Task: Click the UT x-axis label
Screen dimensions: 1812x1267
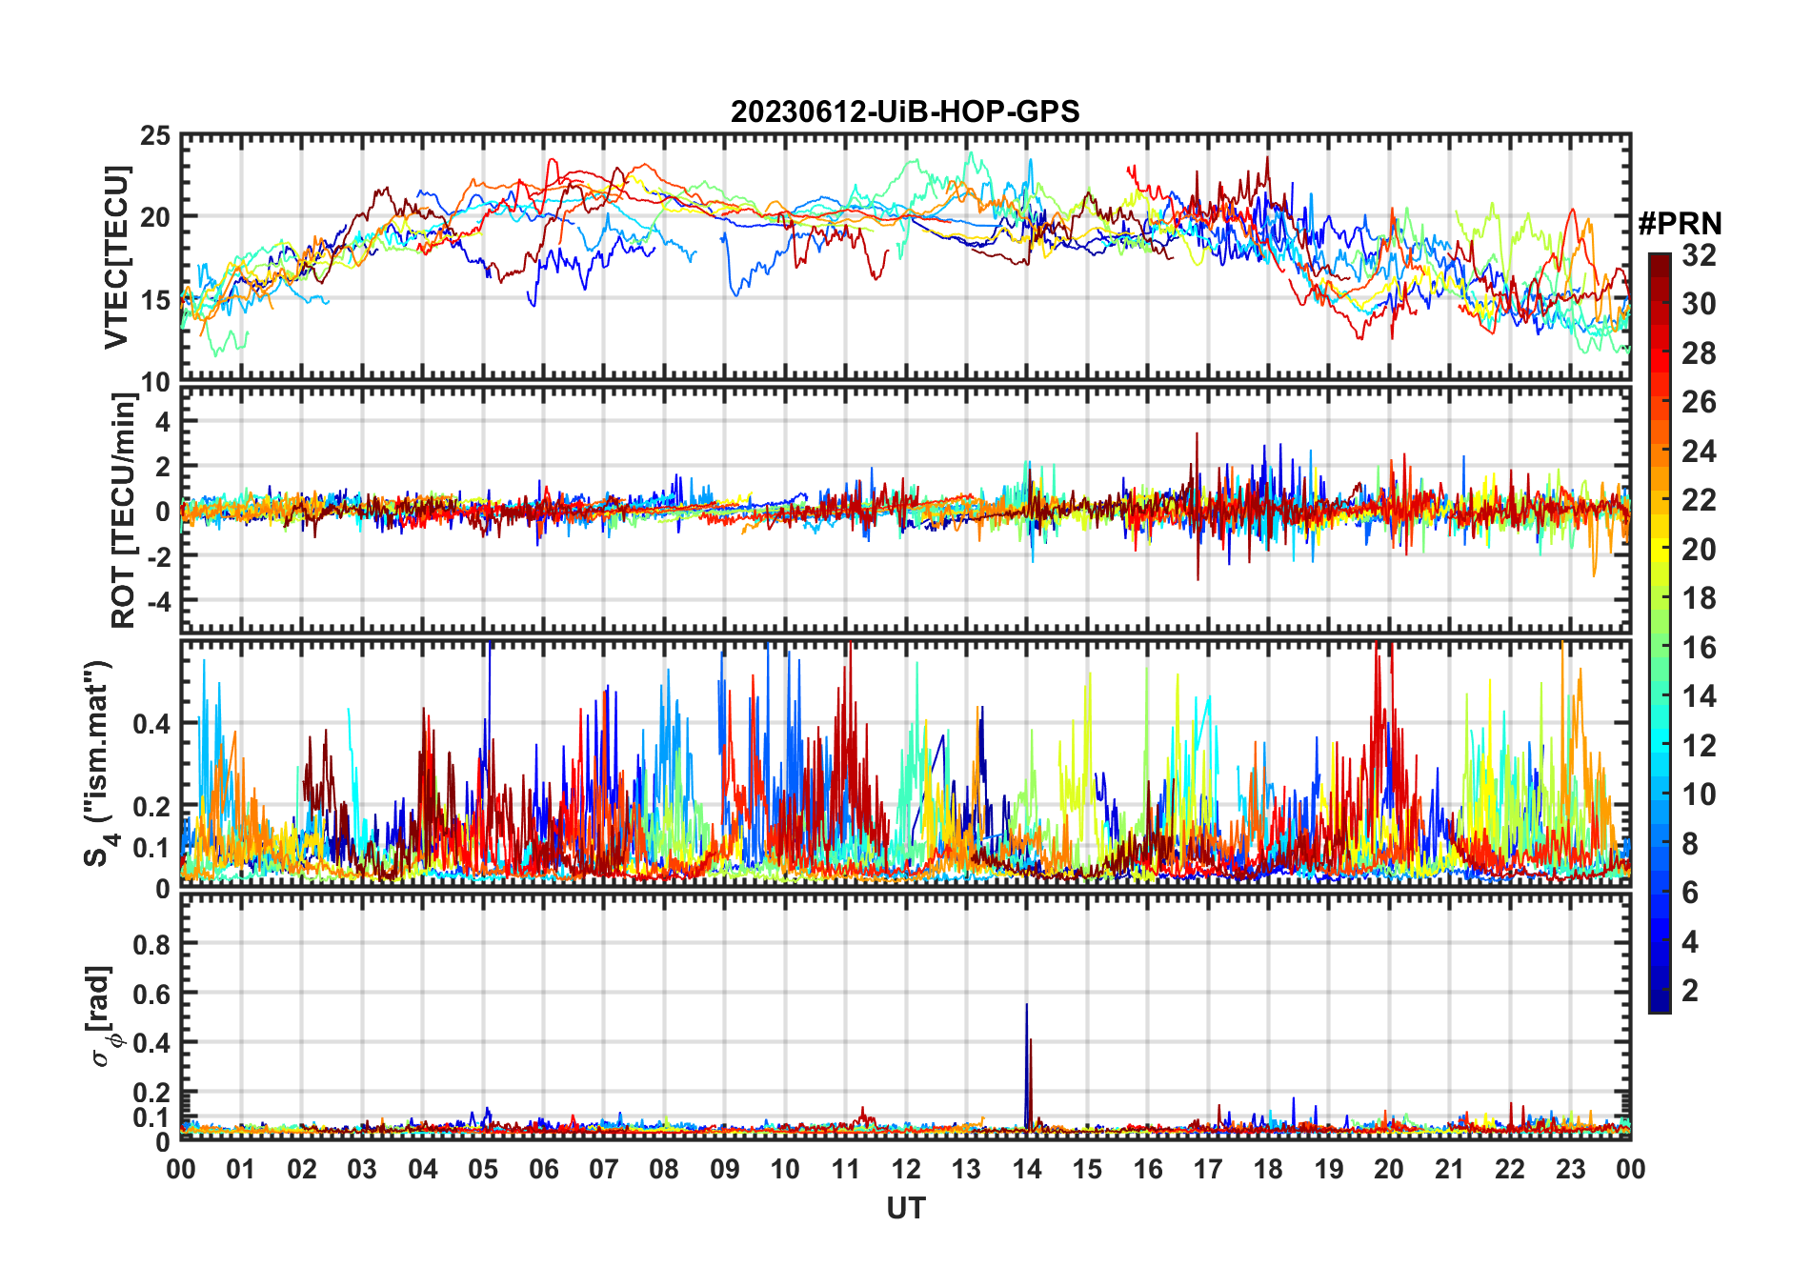Action: (905, 1209)
